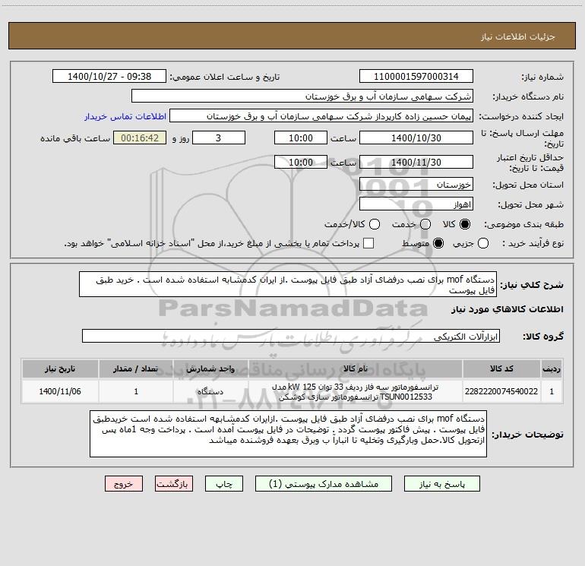Screen dimensions: 585x566
Task: Toggle the اسناد خزانه اسلامی payment checkbox
Action: click(x=368, y=243)
